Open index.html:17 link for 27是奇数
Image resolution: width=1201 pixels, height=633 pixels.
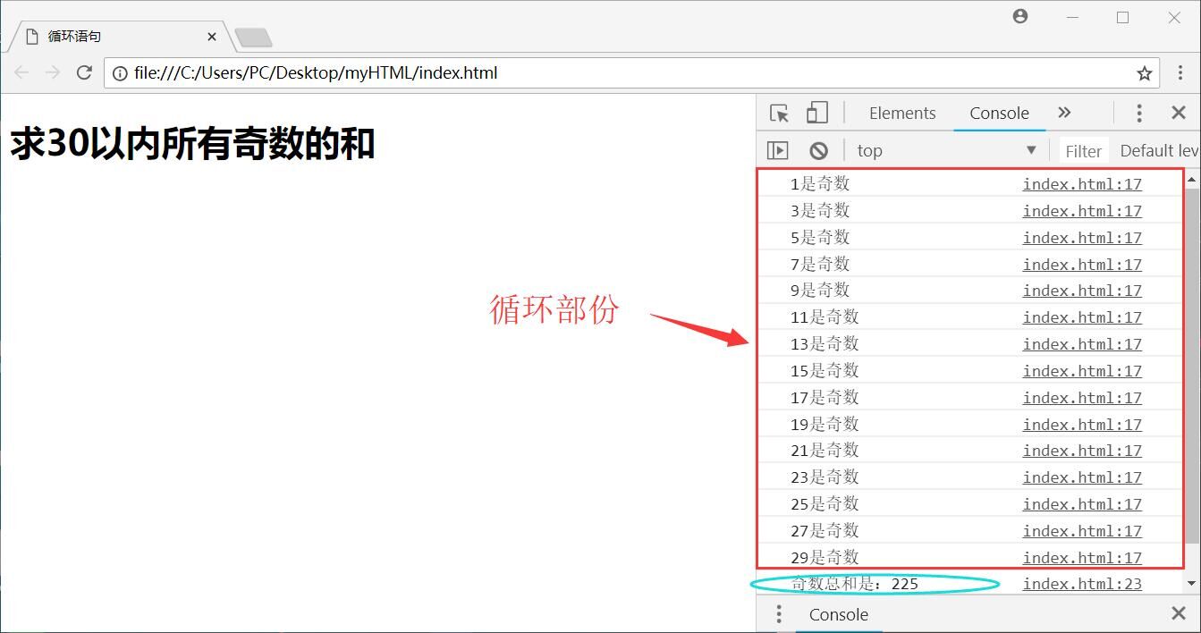click(x=1082, y=531)
